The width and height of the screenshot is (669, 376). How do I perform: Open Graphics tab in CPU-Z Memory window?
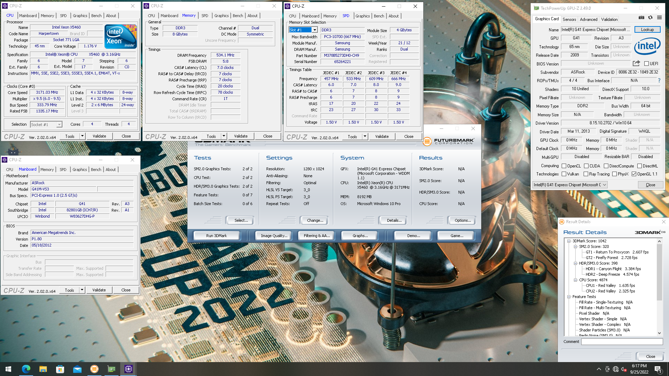pyautogui.click(x=222, y=16)
